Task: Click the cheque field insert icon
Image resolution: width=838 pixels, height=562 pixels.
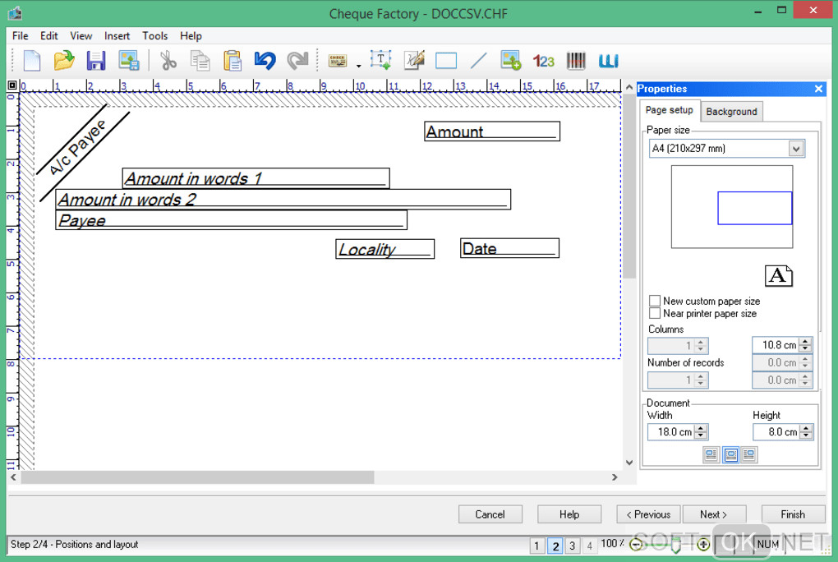Action: coord(338,61)
